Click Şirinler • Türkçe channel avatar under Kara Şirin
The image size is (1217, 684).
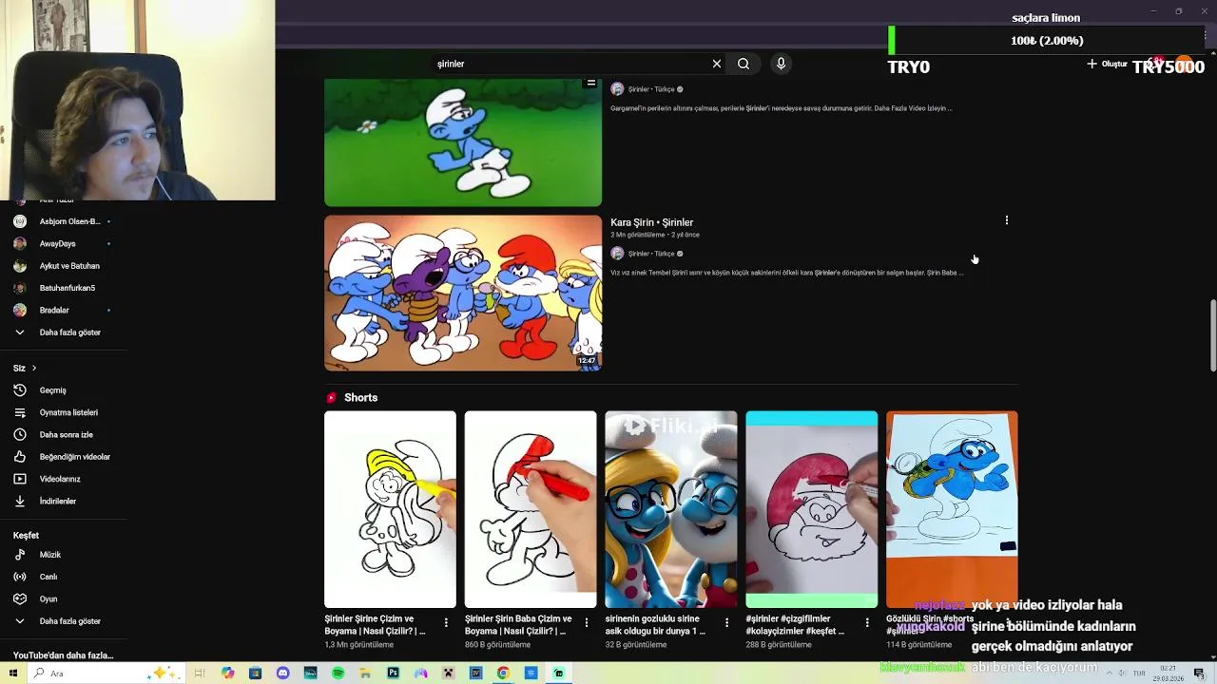(x=617, y=254)
